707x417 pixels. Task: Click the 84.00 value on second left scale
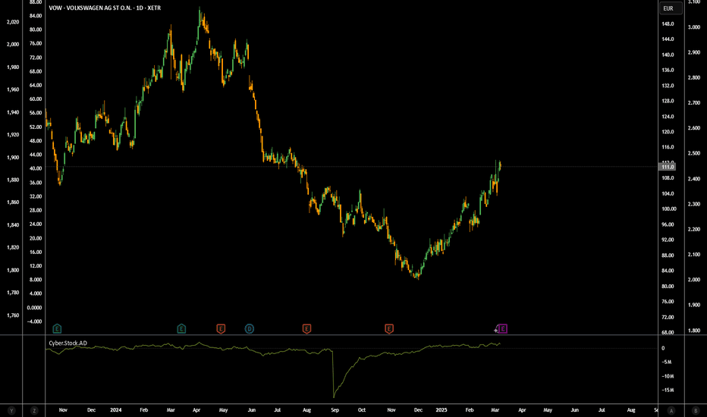[36, 16]
